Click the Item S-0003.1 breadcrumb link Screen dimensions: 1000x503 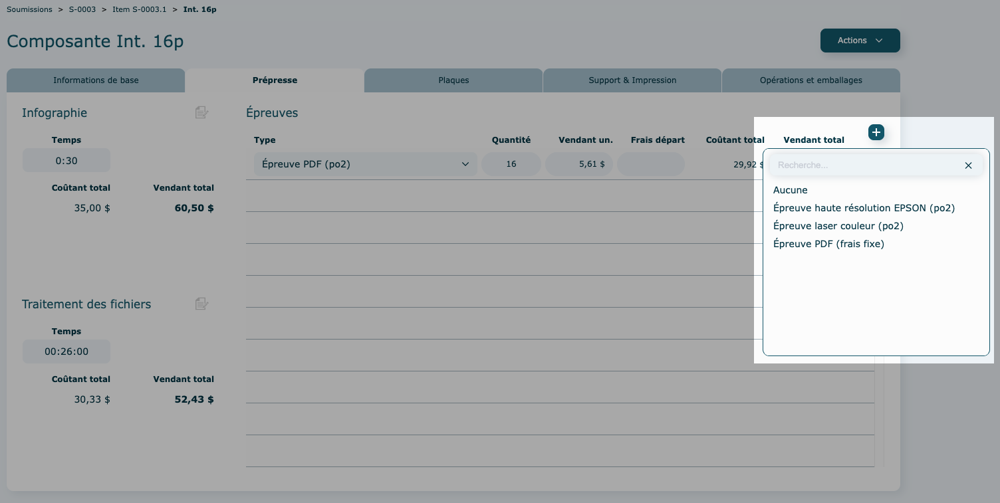140,10
